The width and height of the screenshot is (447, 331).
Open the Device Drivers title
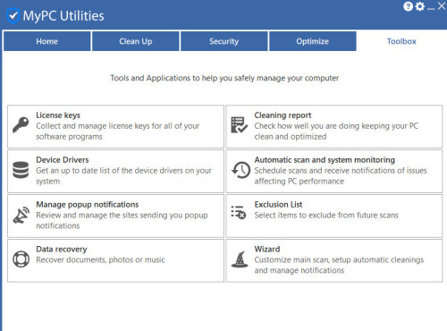click(63, 160)
